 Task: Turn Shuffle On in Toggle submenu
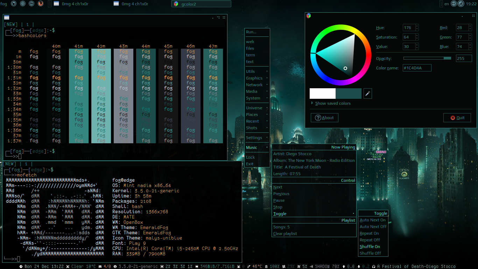370,247
